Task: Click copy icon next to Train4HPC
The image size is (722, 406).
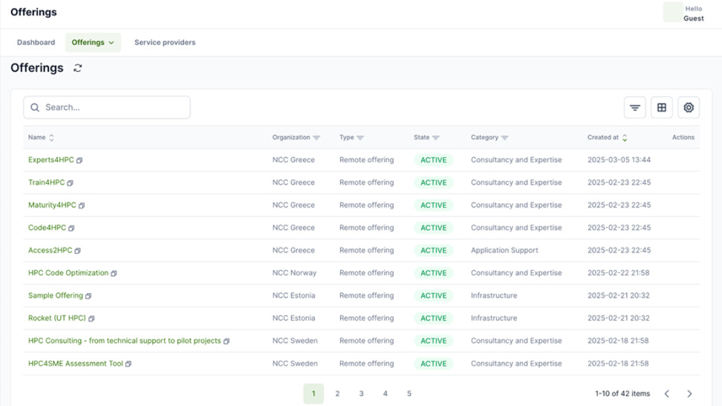Action: point(71,183)
